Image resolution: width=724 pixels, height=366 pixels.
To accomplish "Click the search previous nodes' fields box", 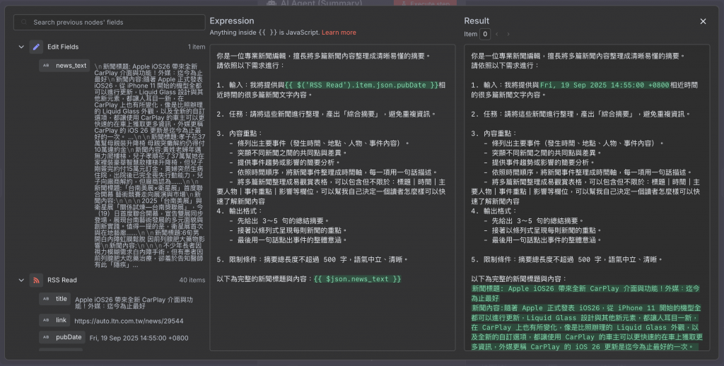I will tap(110, 22).
